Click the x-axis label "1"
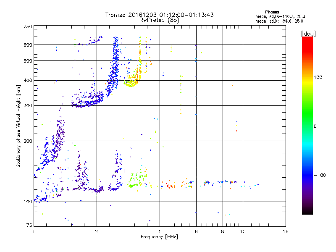 (34, 231)
